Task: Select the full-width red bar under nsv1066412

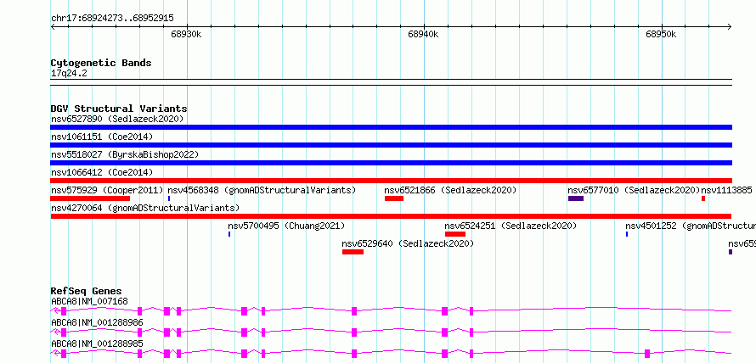Action: (391, 181)
